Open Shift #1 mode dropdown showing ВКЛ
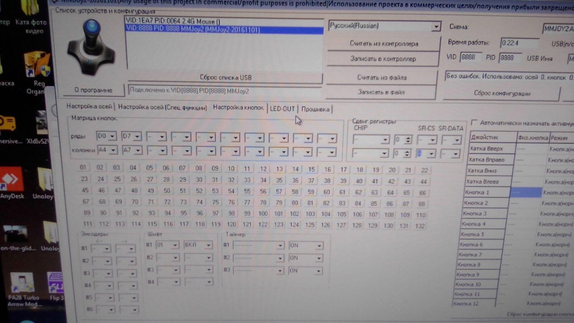Image resolution: width=574 pixels, height=323 pixels. point(197,245)
